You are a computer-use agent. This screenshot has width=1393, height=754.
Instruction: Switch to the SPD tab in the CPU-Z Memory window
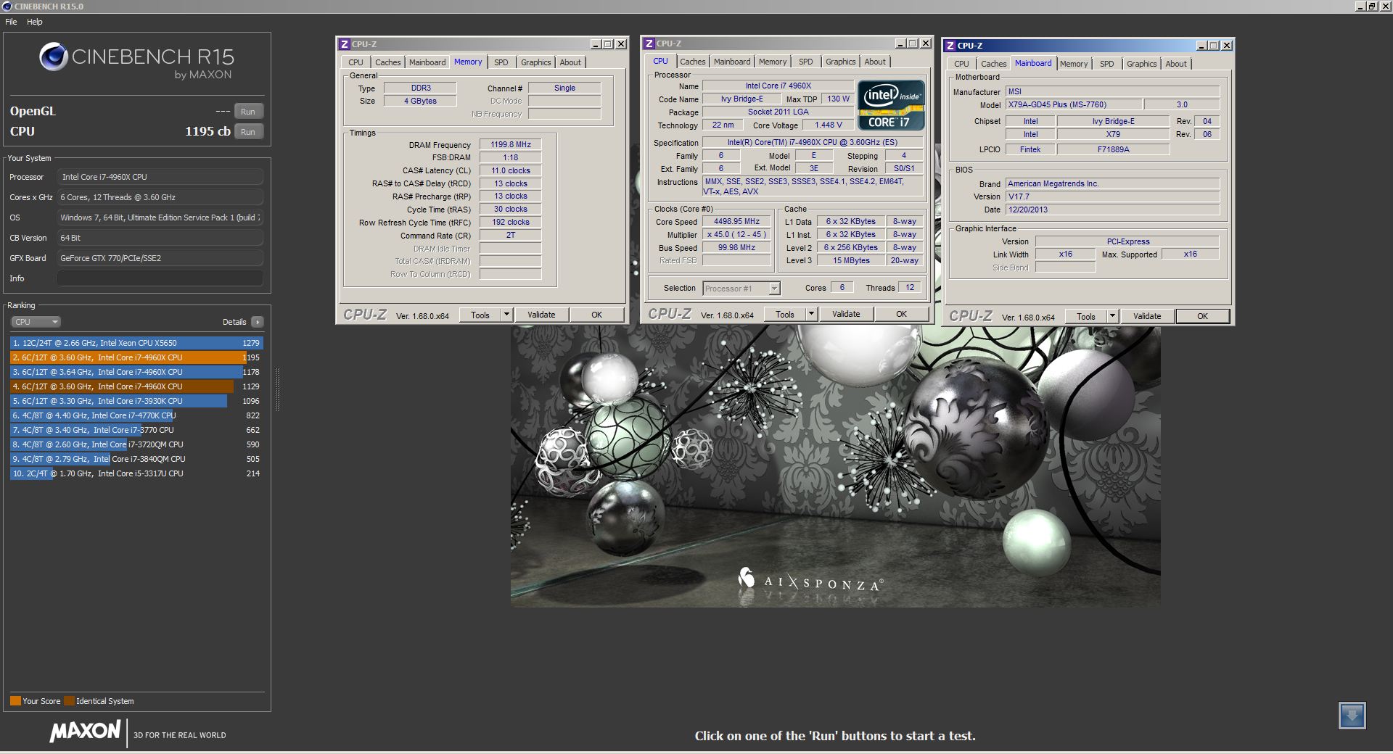click(501, 62)
